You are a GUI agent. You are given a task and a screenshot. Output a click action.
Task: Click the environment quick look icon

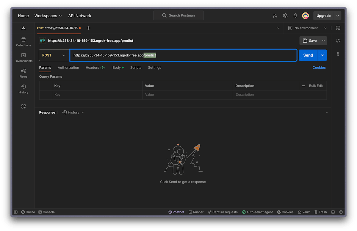(338, 28)
